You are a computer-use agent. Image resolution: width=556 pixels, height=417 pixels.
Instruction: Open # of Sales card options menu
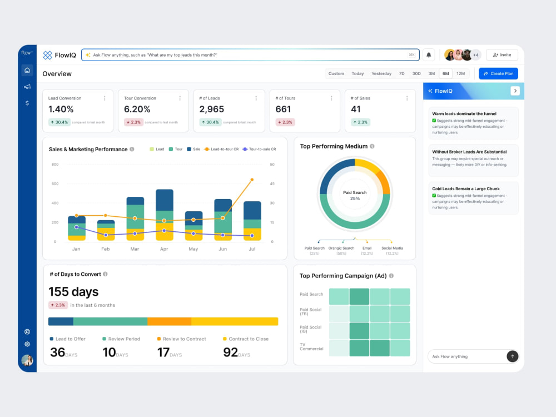tap(407, 98)
